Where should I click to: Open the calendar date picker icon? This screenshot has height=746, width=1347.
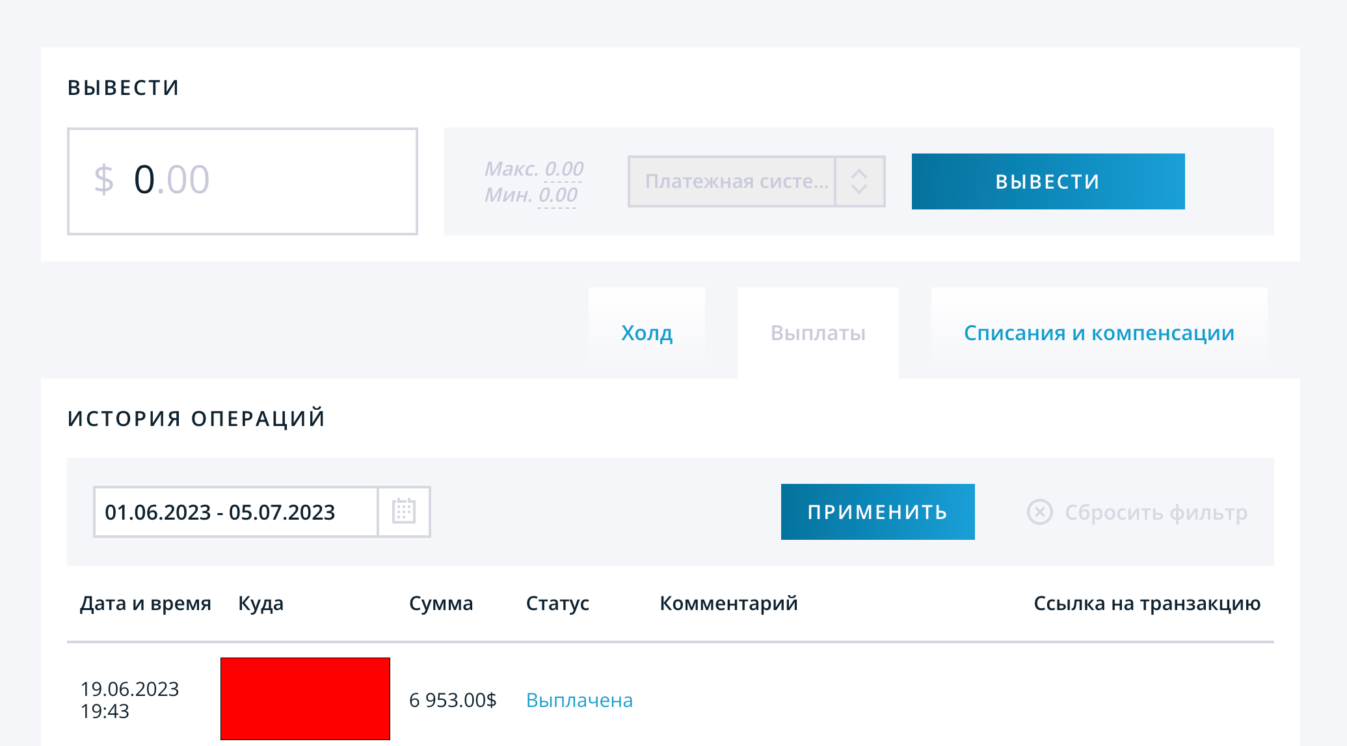[404, 511]
